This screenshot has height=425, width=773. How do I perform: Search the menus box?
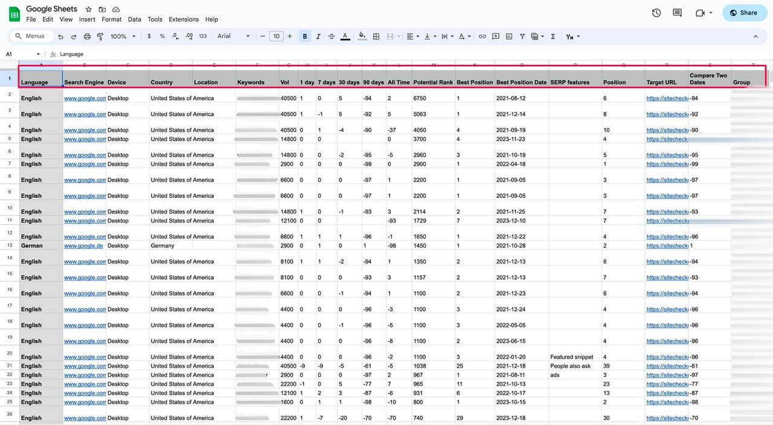click(x=30, y=36)
